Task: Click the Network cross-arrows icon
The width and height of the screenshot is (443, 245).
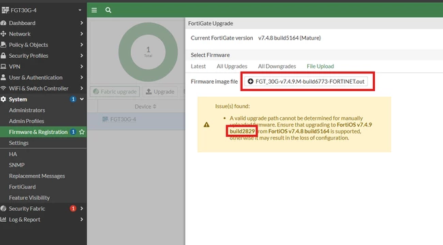Action: point(3,34)
